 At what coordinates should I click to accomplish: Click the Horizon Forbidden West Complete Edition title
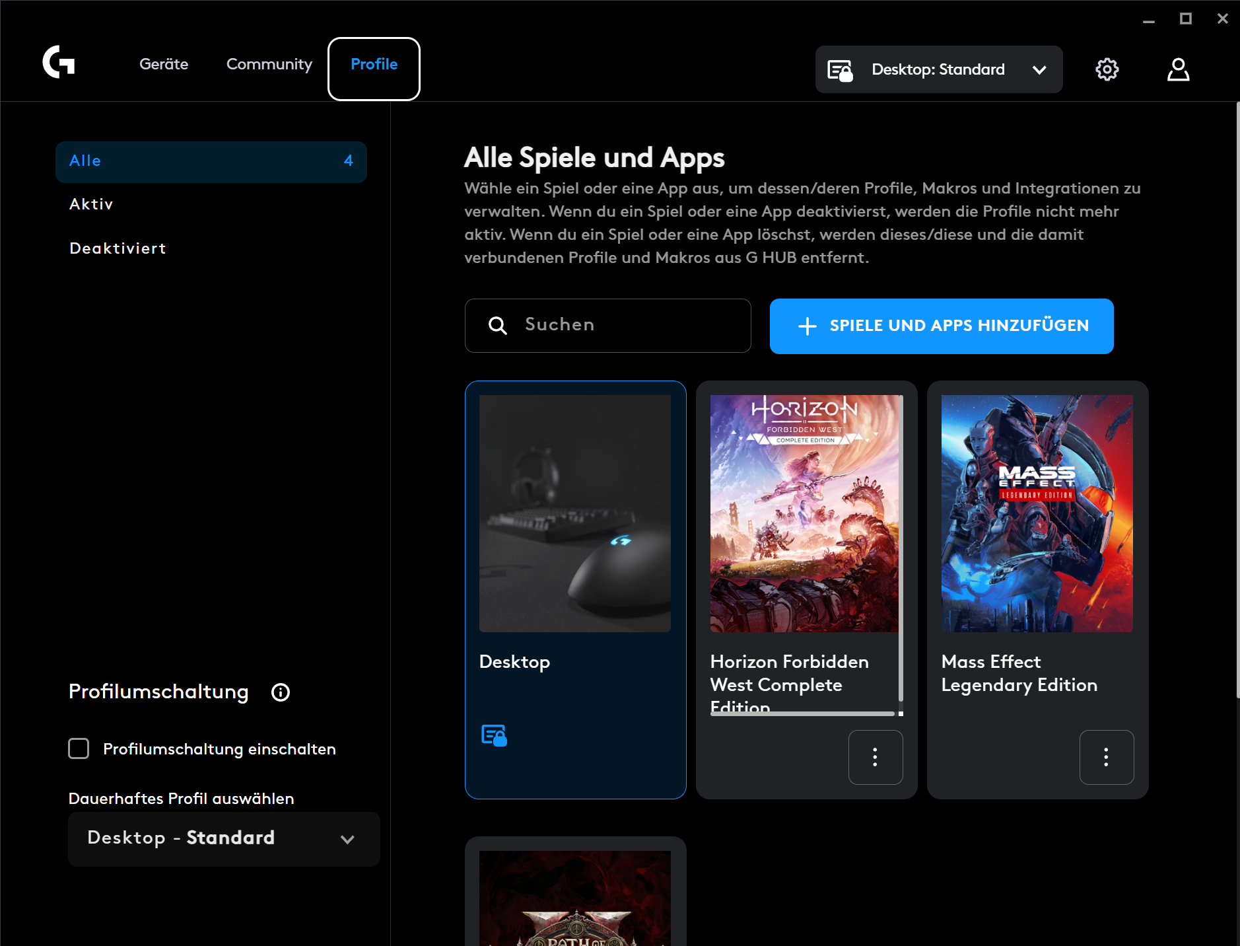click(x=790, y=683)
